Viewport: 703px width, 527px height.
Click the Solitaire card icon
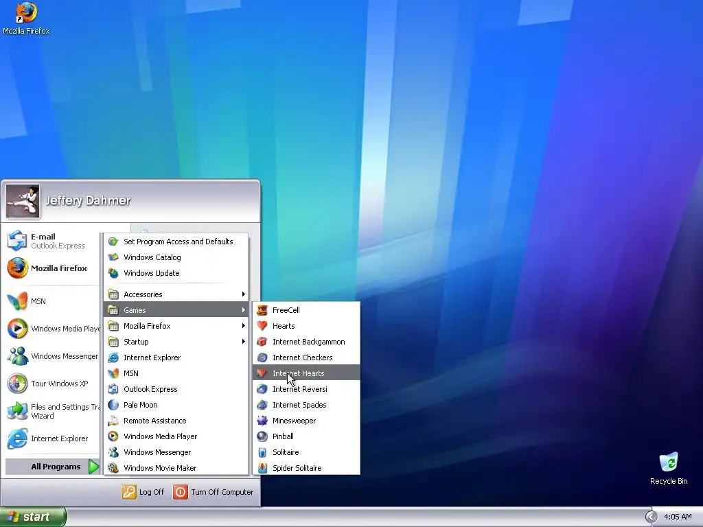click(x=262, y=452)
